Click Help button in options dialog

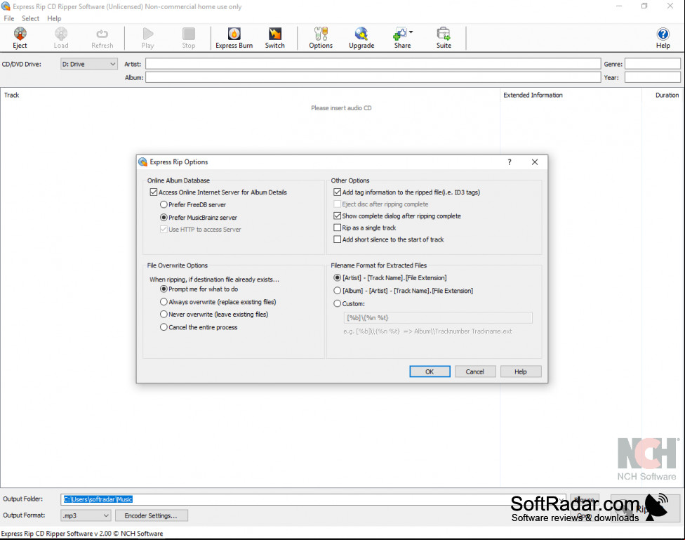(521, 371)
